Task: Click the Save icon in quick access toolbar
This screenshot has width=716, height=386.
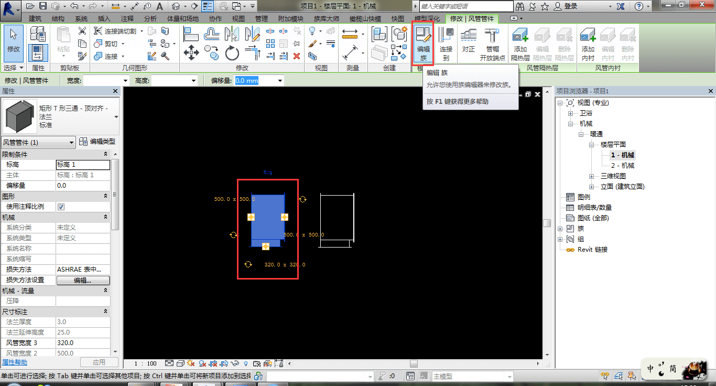Action: coord(42,6)
